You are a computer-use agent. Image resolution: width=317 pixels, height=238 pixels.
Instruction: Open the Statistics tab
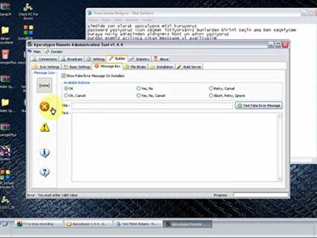coord(139,59)
